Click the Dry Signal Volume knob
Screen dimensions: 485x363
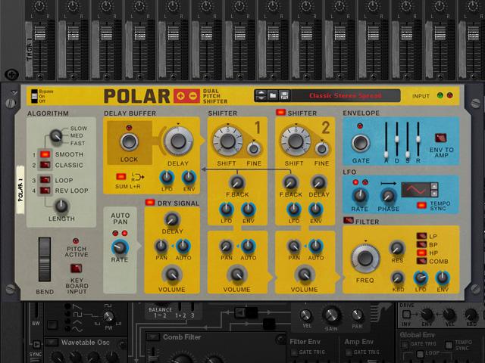click(172, 275)
